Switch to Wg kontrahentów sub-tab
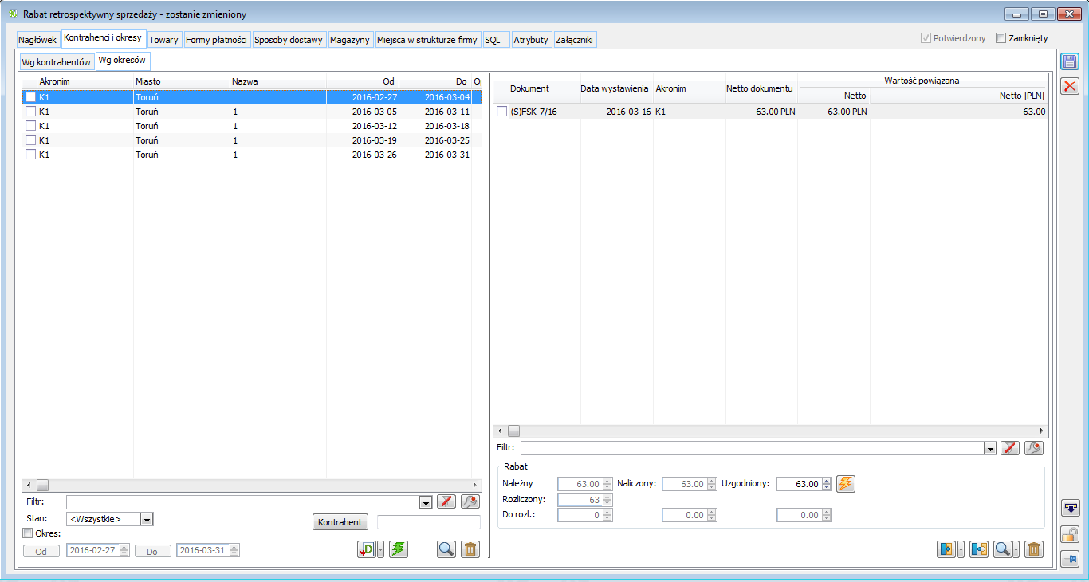This screenshot has width=1089, height=582. (x=56, y=61)
